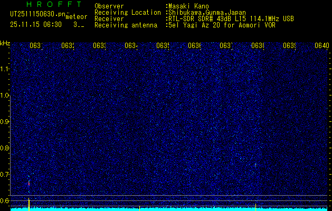Click the Observer field label
The image size is (332, 211).
109,6
